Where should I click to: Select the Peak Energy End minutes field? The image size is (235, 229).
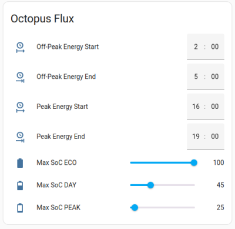click(x=215, y=137)
